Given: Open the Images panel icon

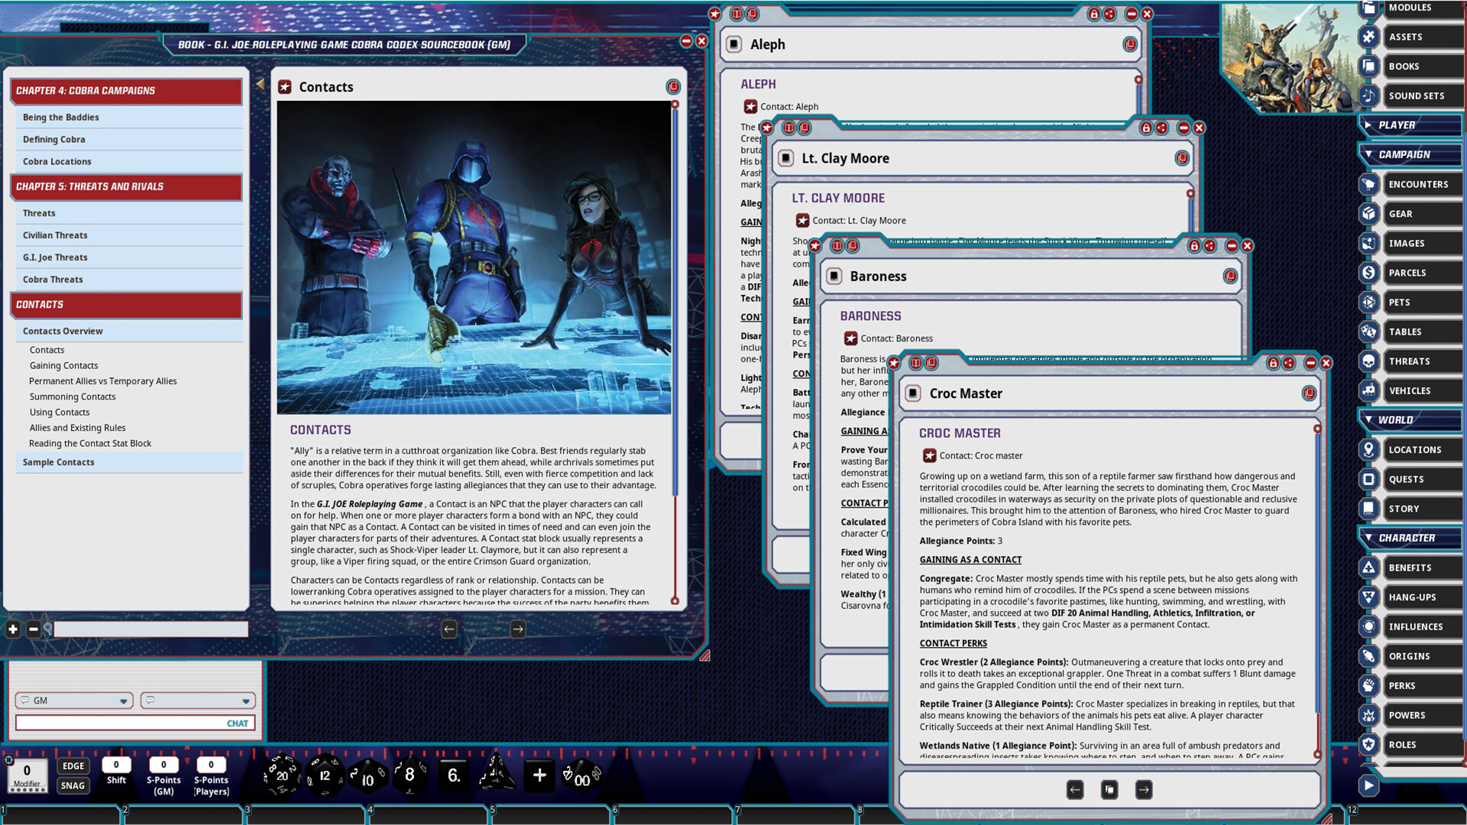Looking at the screenshot, I should point(1367,243).
